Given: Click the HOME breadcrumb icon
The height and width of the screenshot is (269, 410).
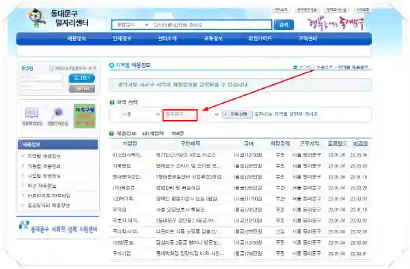Looking at the screenshot, I should [295, 67].
